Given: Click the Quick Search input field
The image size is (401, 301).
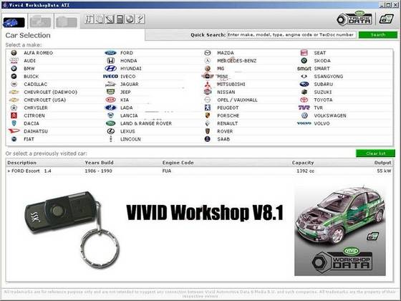Looking at the screenshot, I should [x=291, y=35].
